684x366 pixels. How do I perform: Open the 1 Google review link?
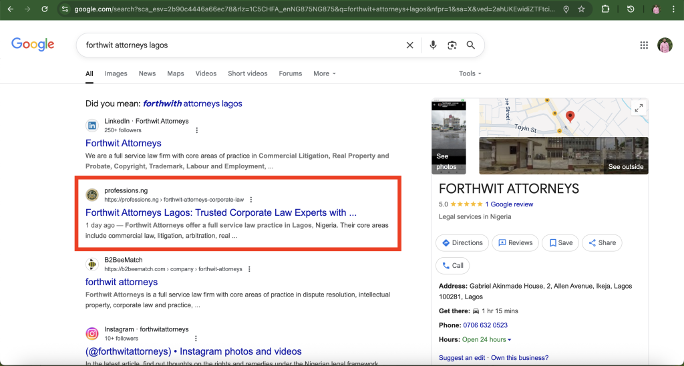click(509, 204)
